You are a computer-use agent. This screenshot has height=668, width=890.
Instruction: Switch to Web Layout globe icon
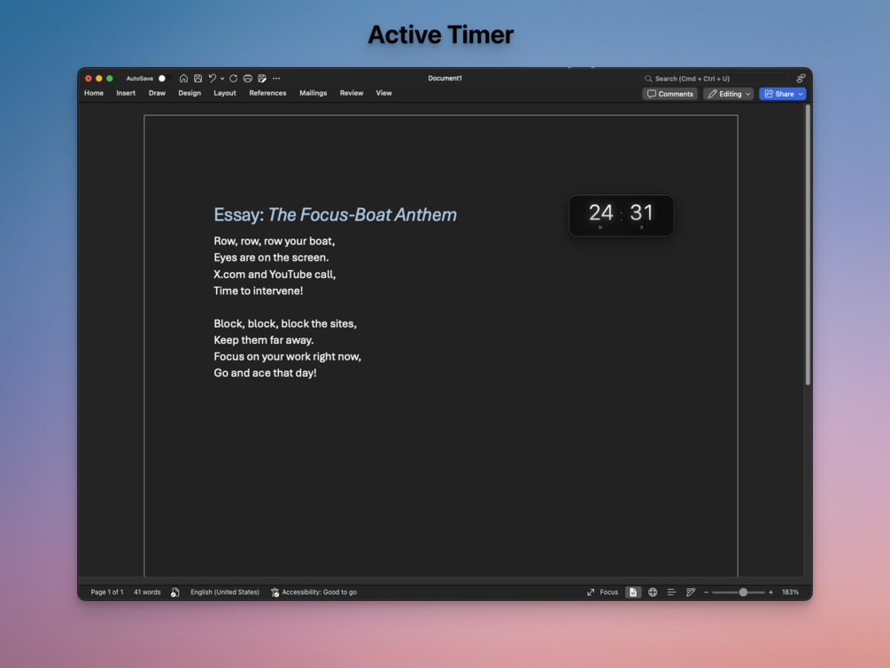pos(653,592)
